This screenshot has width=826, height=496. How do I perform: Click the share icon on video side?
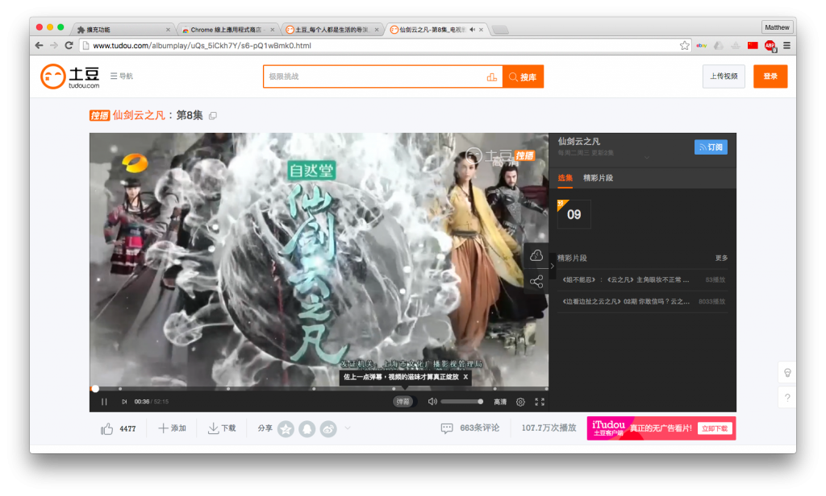click(536, 282)
